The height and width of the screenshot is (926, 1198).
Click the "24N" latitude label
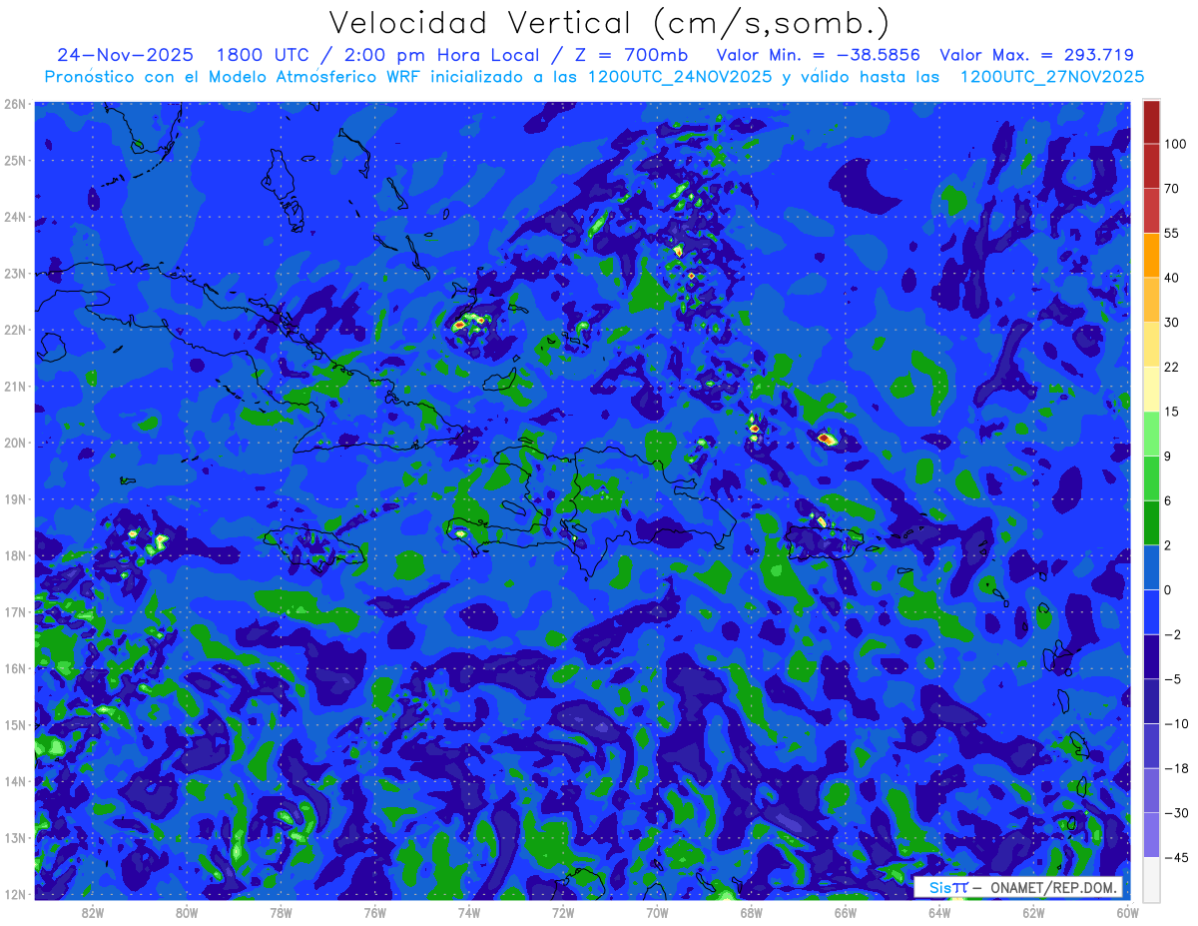point(14,217)
